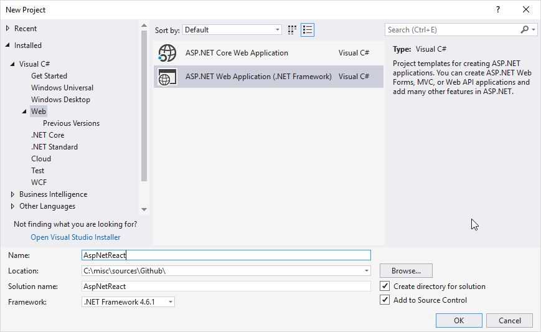Click the ASP.NET Core Web Application globe icon

(167, 54)
